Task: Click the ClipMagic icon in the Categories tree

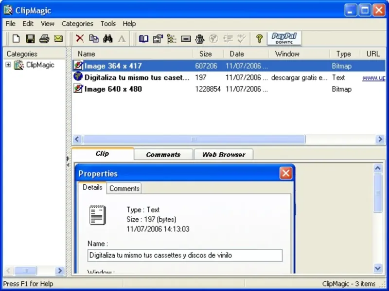Action: pos(19,65)
